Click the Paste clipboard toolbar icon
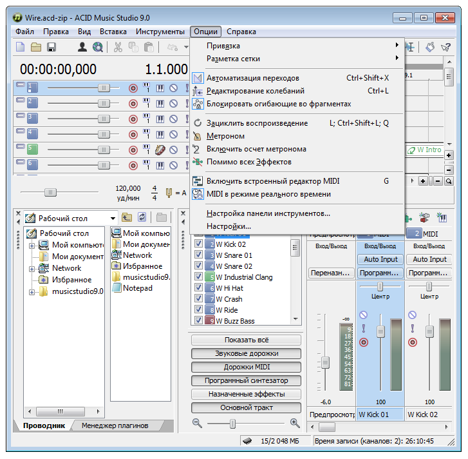 pyautogui.click(x=149, y=47)
